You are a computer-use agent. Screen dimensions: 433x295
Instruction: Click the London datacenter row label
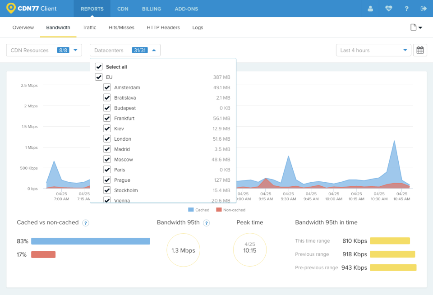coord(122,139)
